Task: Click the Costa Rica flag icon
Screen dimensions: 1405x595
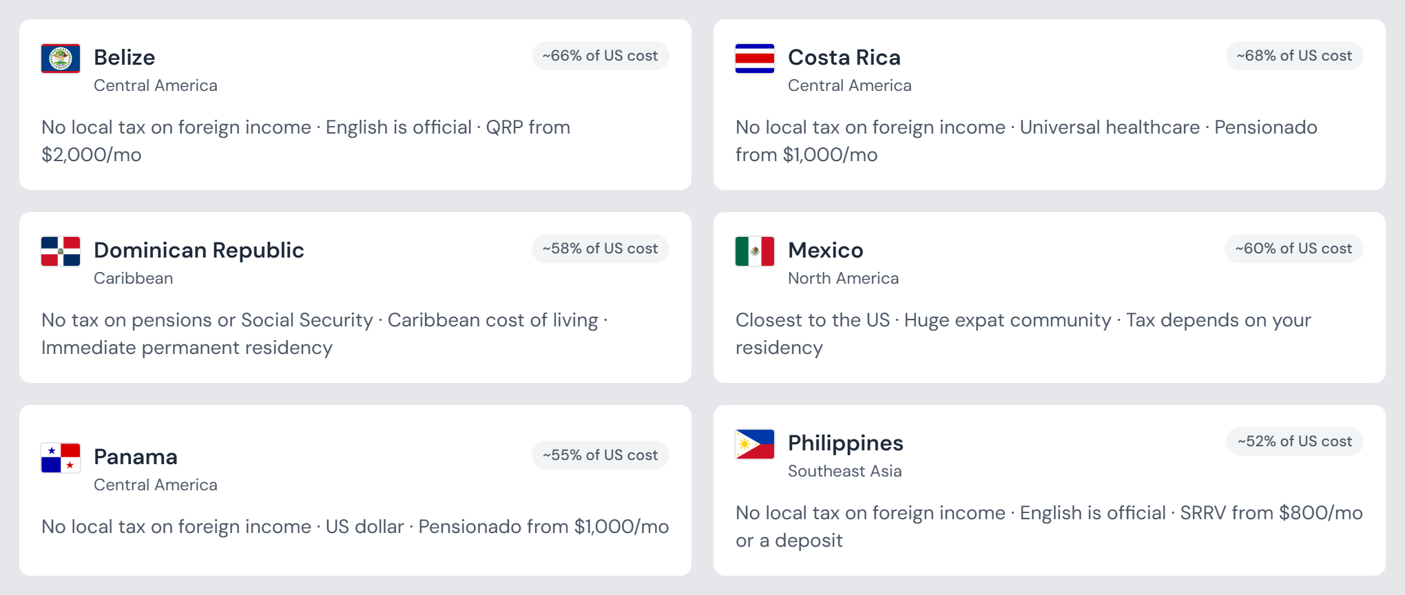Action: pos(755,59)
